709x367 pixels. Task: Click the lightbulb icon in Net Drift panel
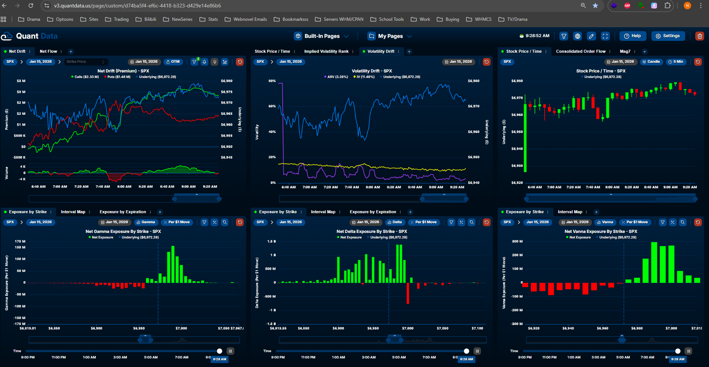215,62
